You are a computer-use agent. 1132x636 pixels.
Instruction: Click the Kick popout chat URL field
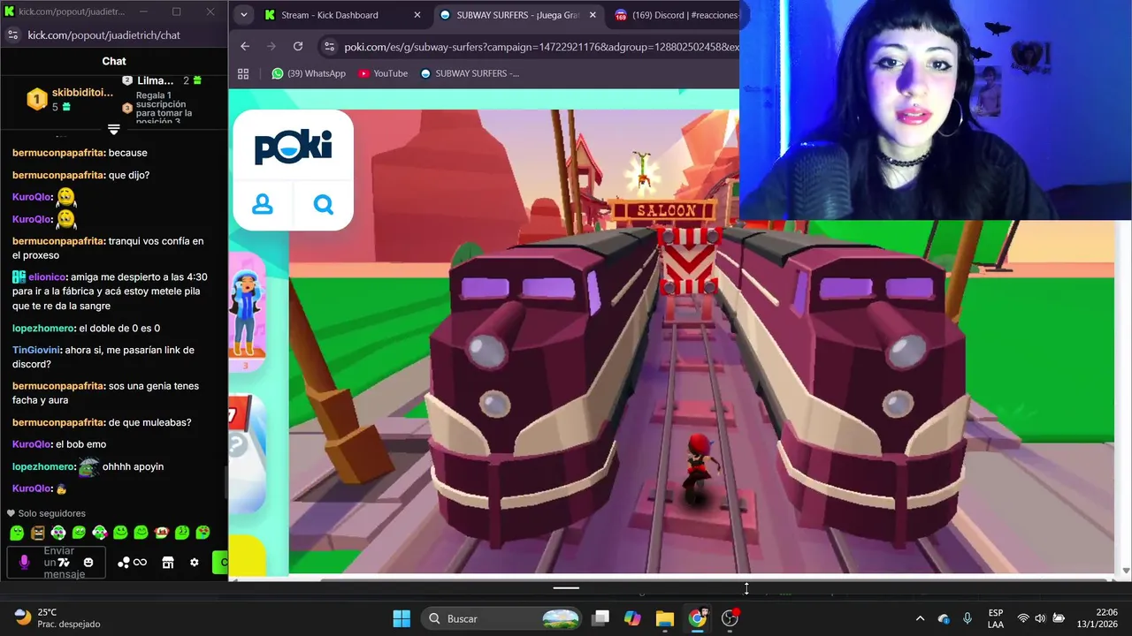pyautogui.click(x=103, y=35)
